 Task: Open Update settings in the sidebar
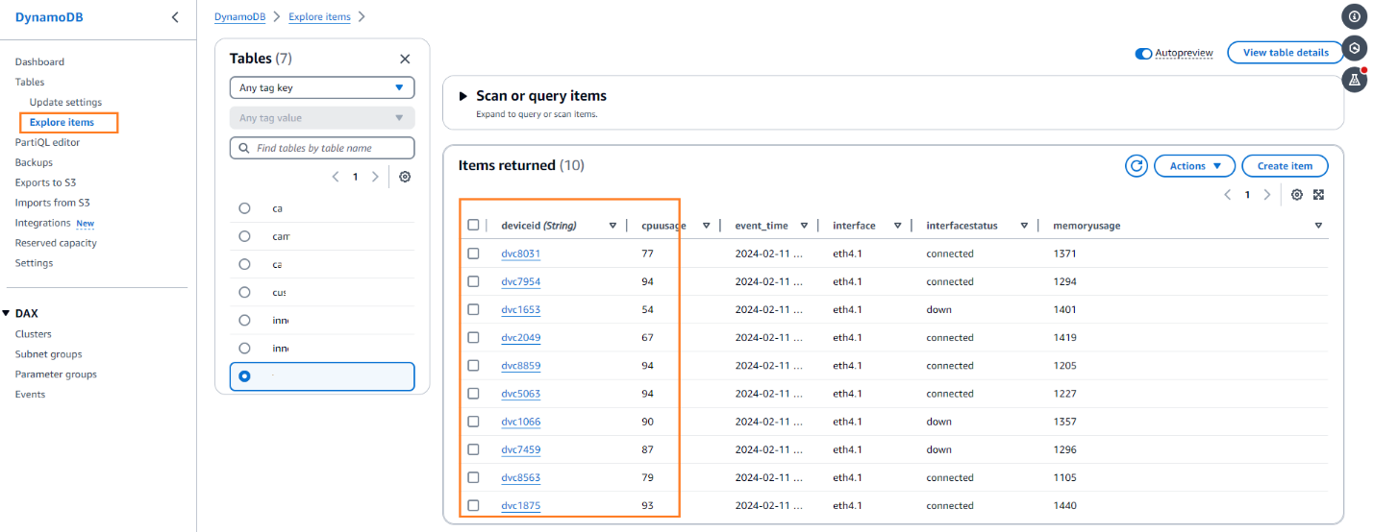[65, 102]
